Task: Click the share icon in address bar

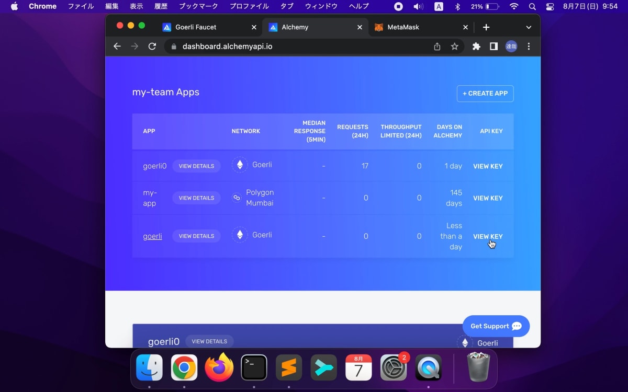Action: (x=437, y=47)
